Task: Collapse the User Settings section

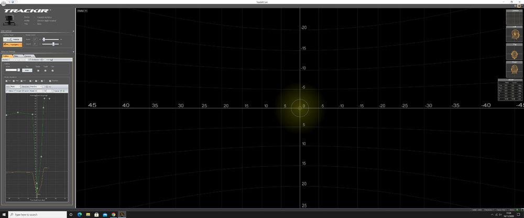Action: [73, 31]
